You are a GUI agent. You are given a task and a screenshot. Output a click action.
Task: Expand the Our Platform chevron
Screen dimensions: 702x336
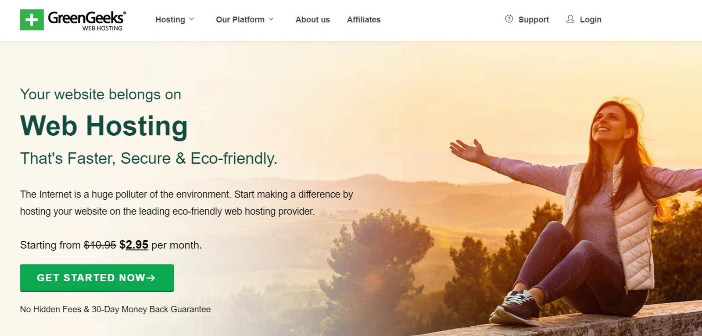tap(271, 19)
